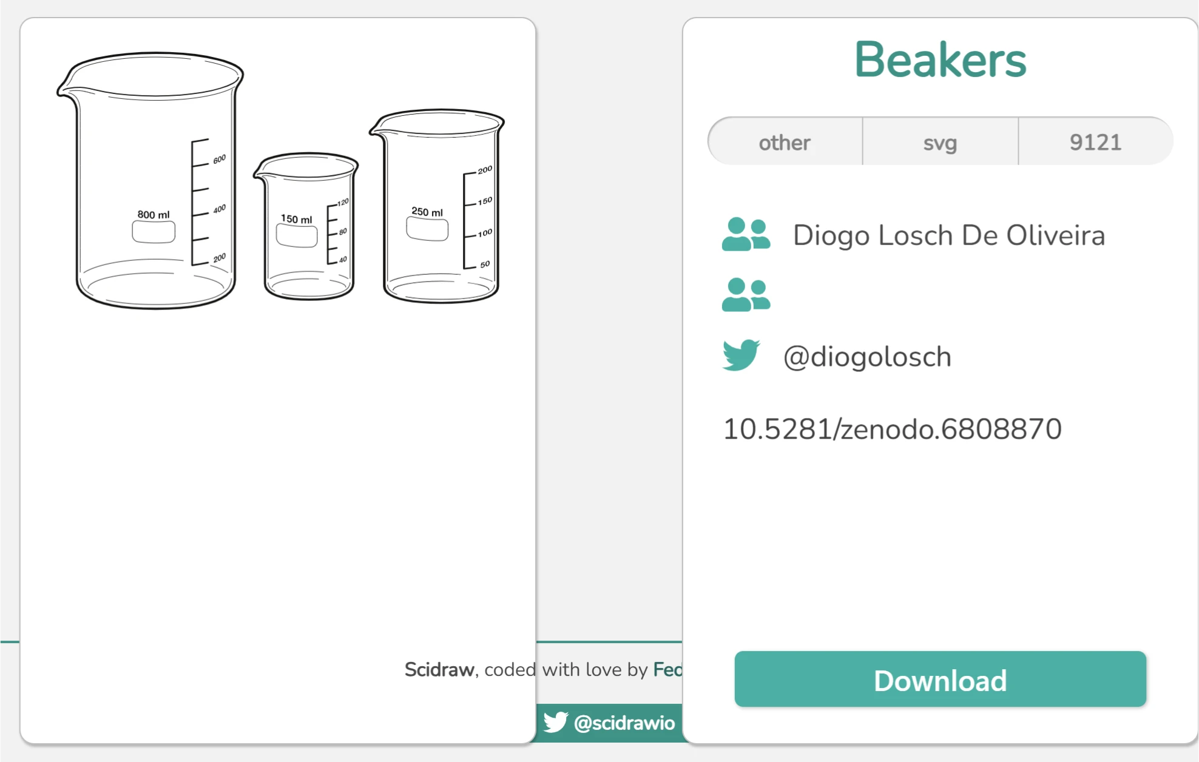
Task: Select the "other" category tag
Action: (x=785, y=142)
